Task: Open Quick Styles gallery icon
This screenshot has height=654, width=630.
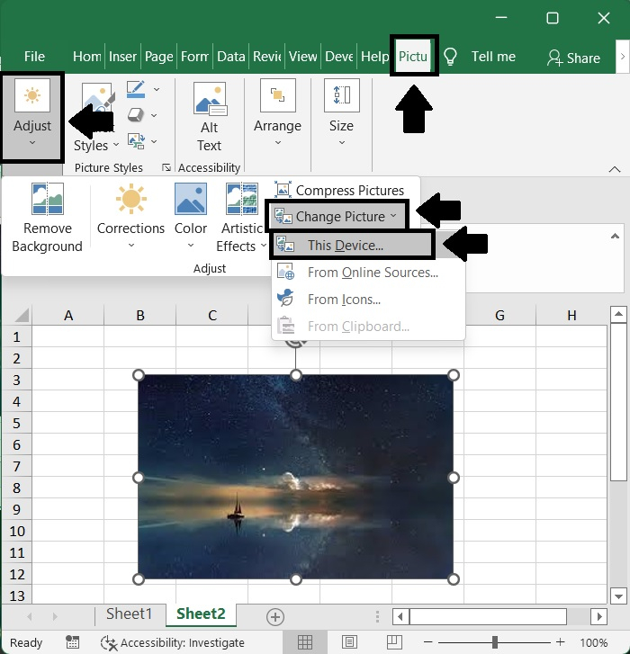Action: 97,100
